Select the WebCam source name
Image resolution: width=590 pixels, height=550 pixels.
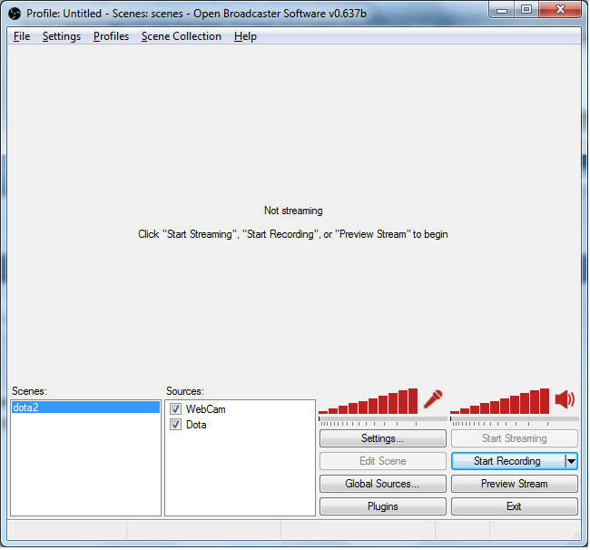(x=206, y=409)
